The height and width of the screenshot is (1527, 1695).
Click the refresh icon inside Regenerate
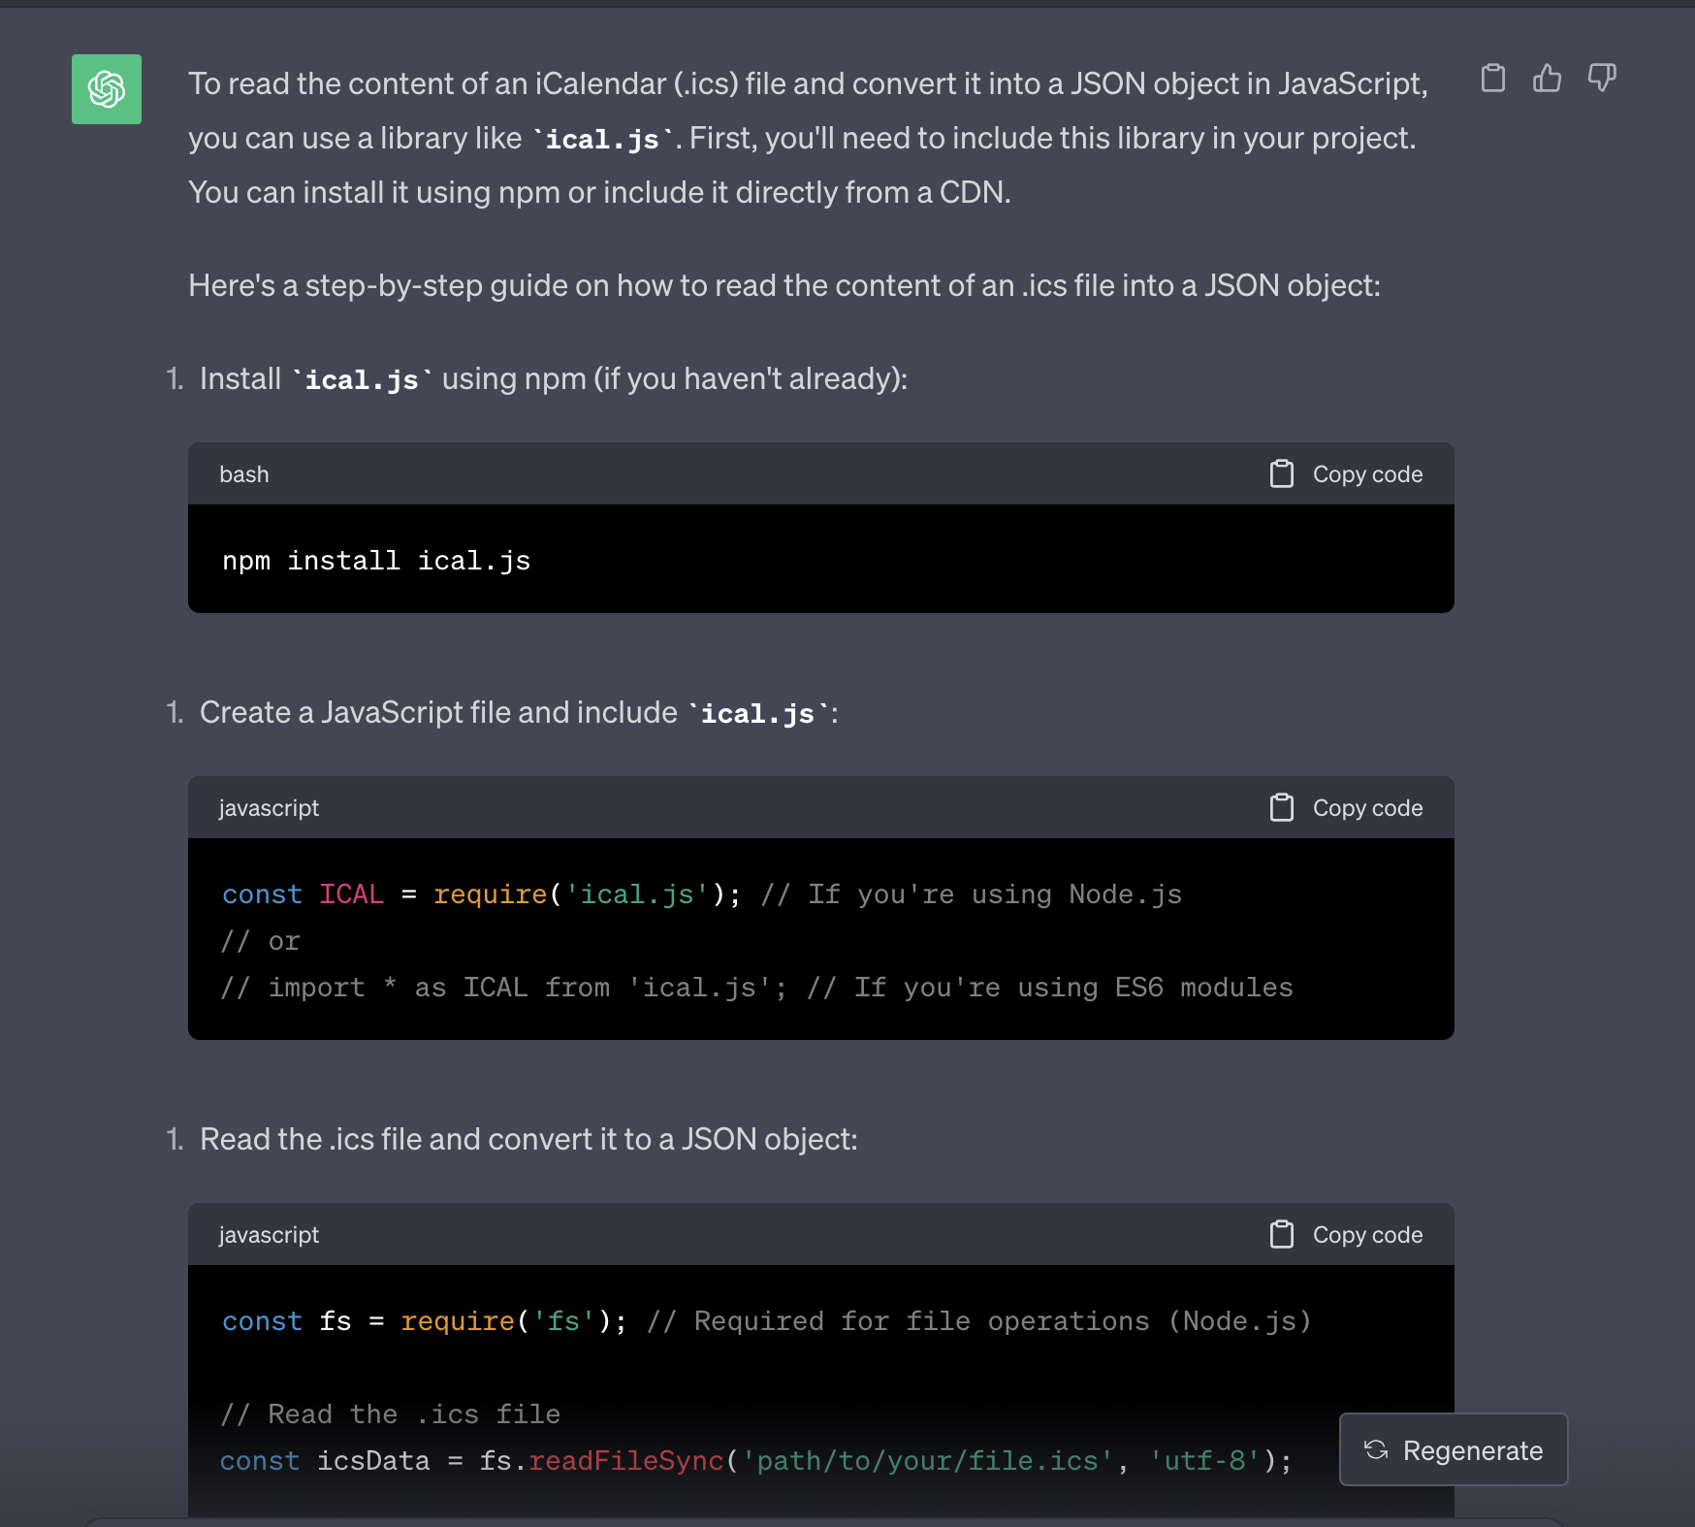pyautogui.click(x=1376, y=1449)
